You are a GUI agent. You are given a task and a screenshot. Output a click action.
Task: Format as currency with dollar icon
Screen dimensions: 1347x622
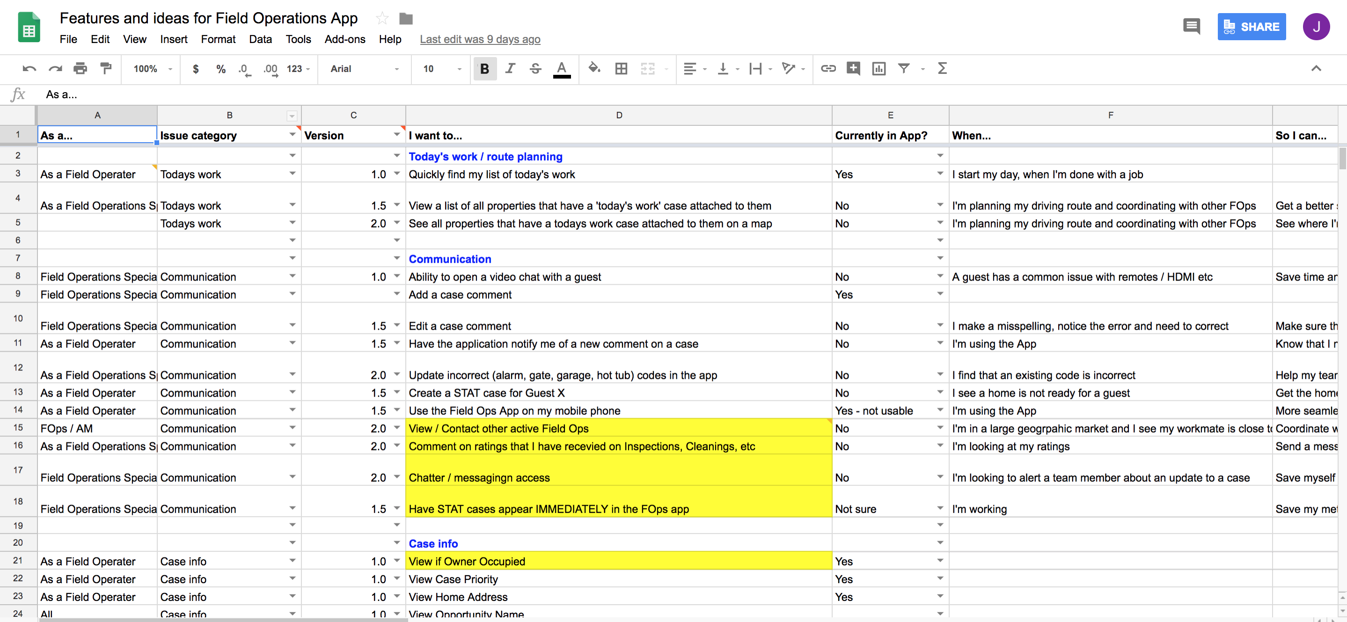[x=196, y=68]
